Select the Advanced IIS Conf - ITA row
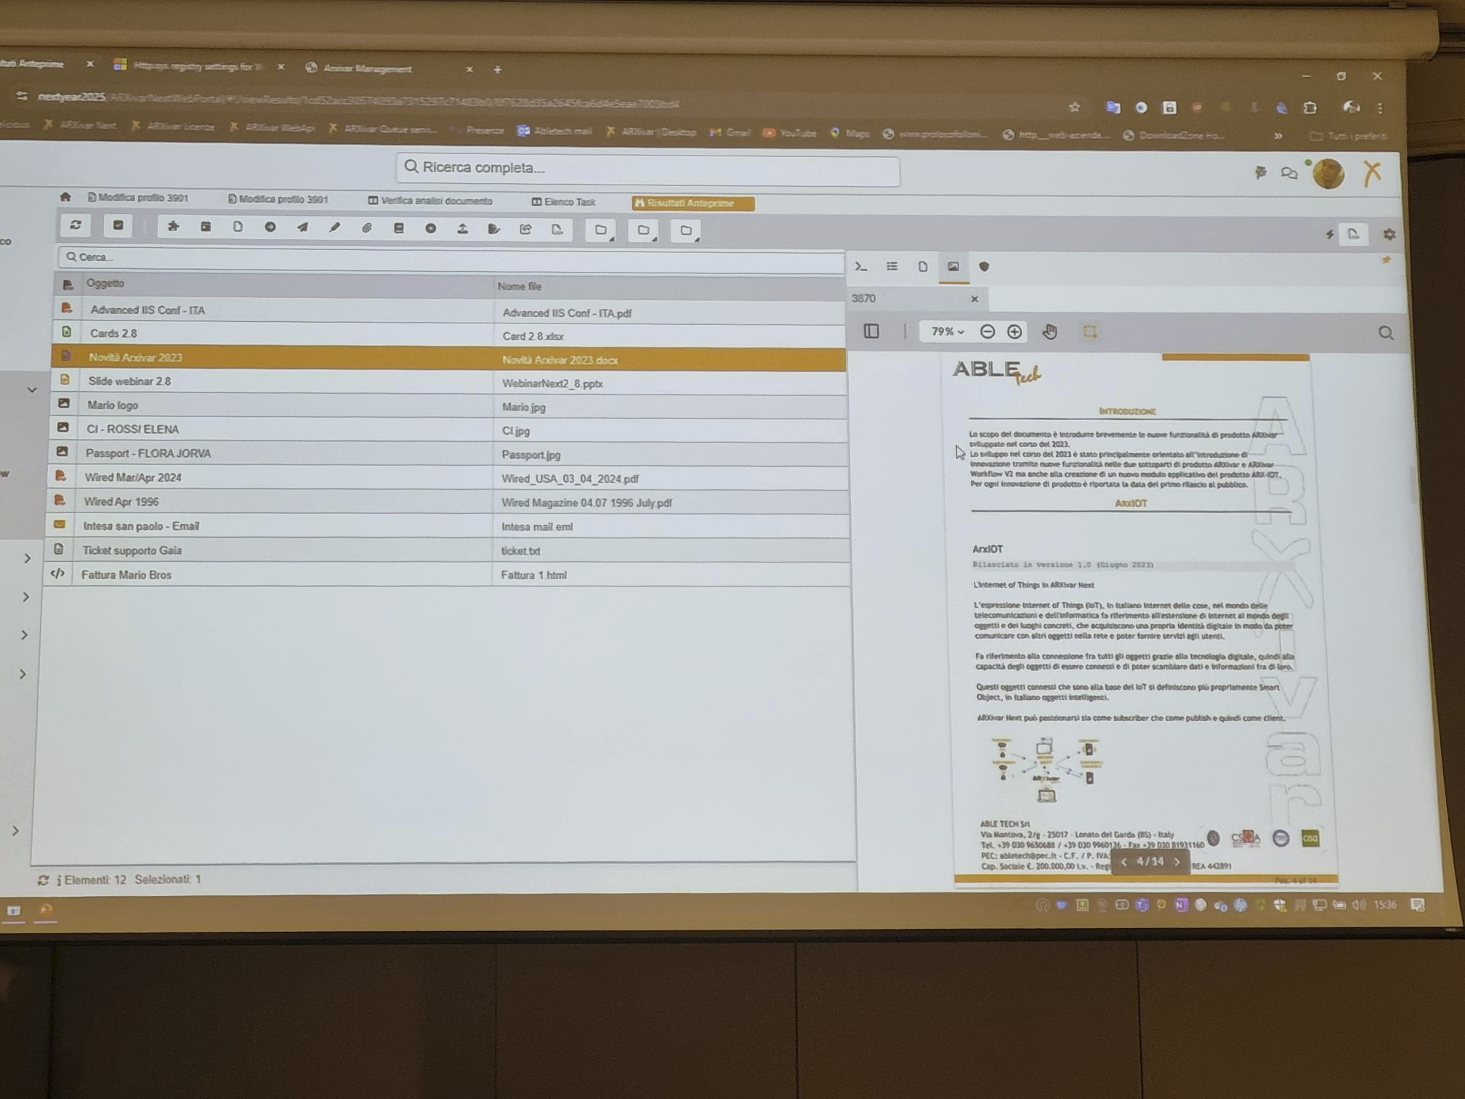This screenshot has height=1099, width=1465. pyautogui.click(x=451, y=311)
